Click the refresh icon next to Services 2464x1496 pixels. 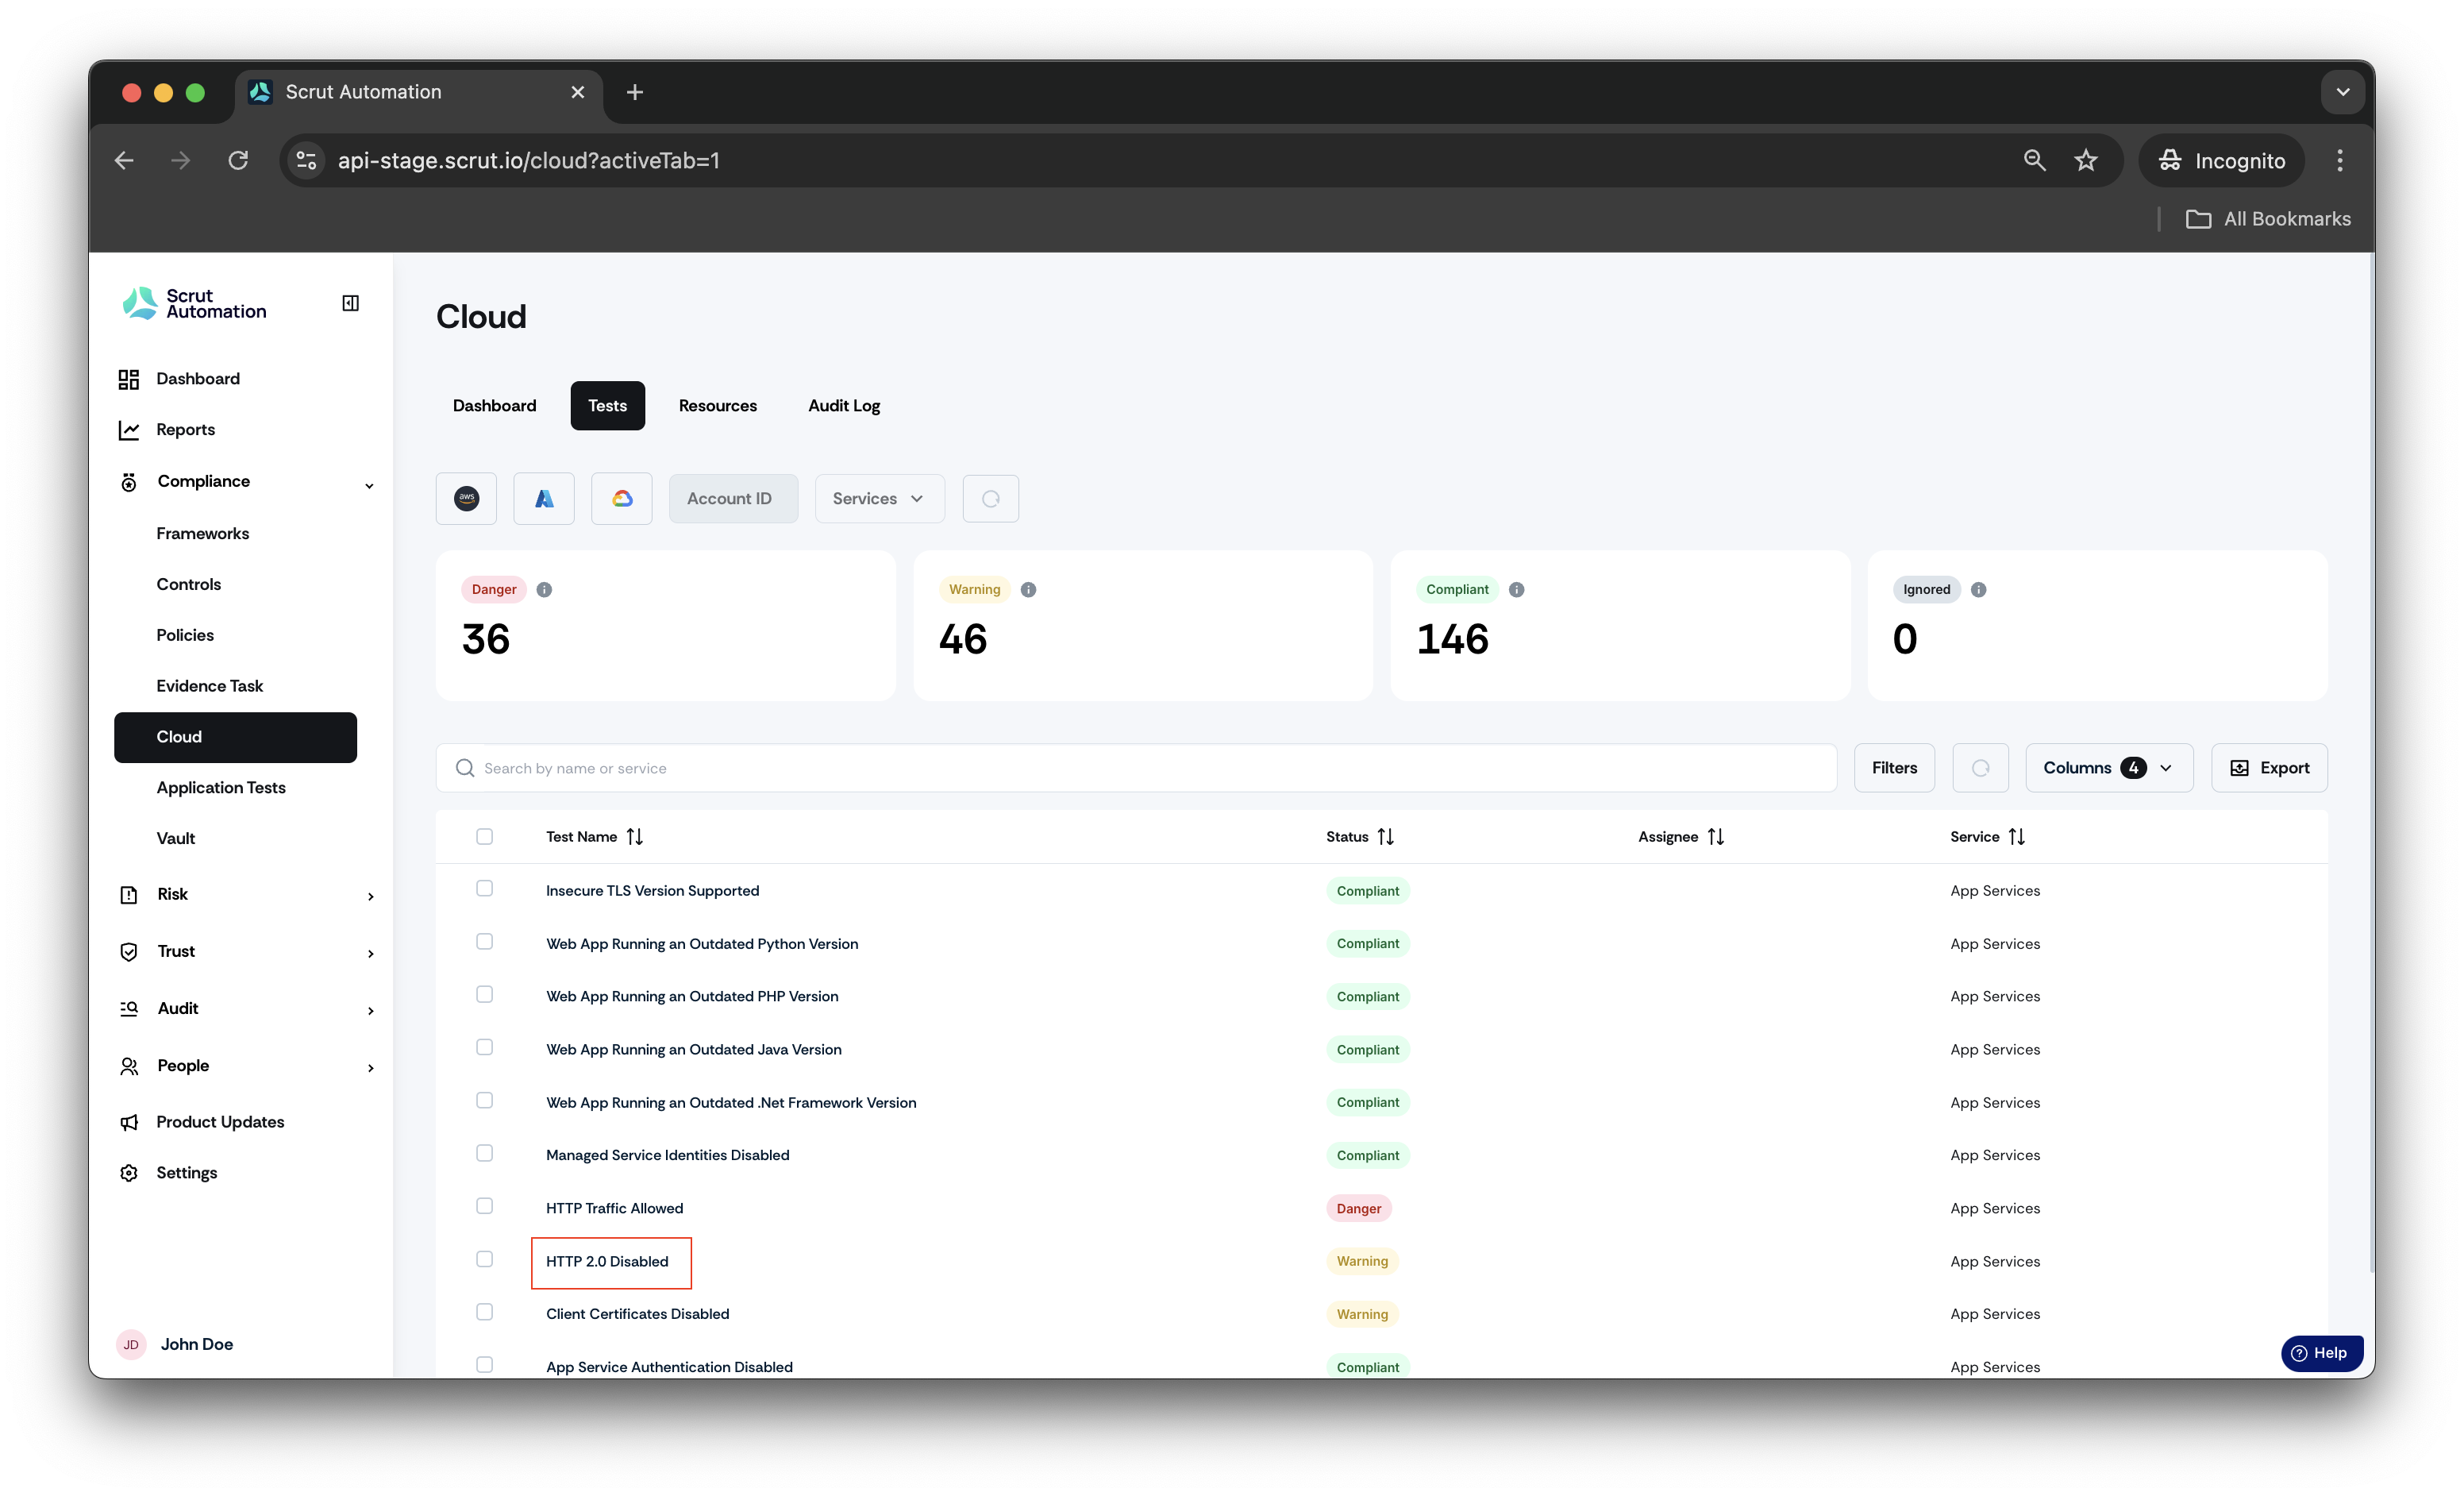[991, 498]
